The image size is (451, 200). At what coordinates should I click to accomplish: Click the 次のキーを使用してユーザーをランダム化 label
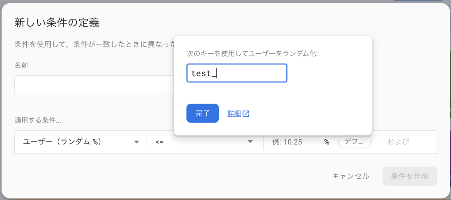coord(252,54)
